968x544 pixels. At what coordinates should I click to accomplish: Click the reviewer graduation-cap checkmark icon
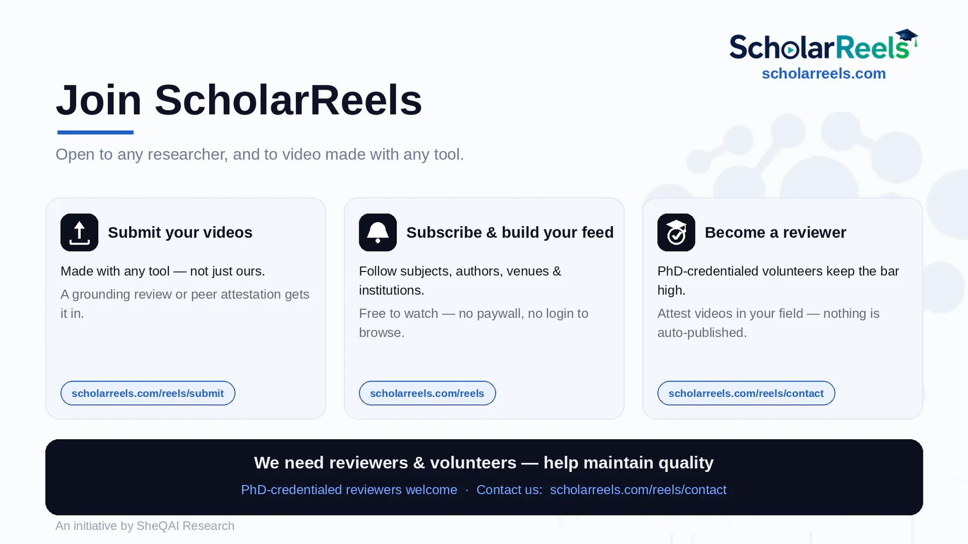[676, 232]
